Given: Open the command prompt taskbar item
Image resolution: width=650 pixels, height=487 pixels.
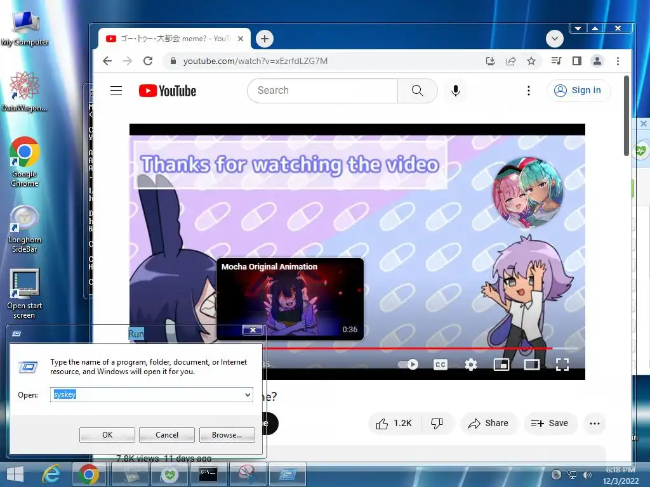Looking at the screenshot, I should coord(208,474).
